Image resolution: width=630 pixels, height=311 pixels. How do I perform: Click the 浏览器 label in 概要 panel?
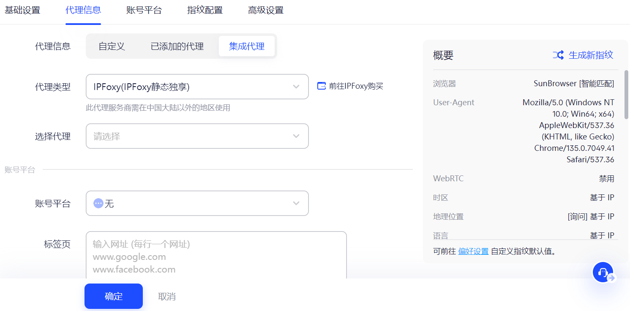pyautogui.click(x=445, y=84)
